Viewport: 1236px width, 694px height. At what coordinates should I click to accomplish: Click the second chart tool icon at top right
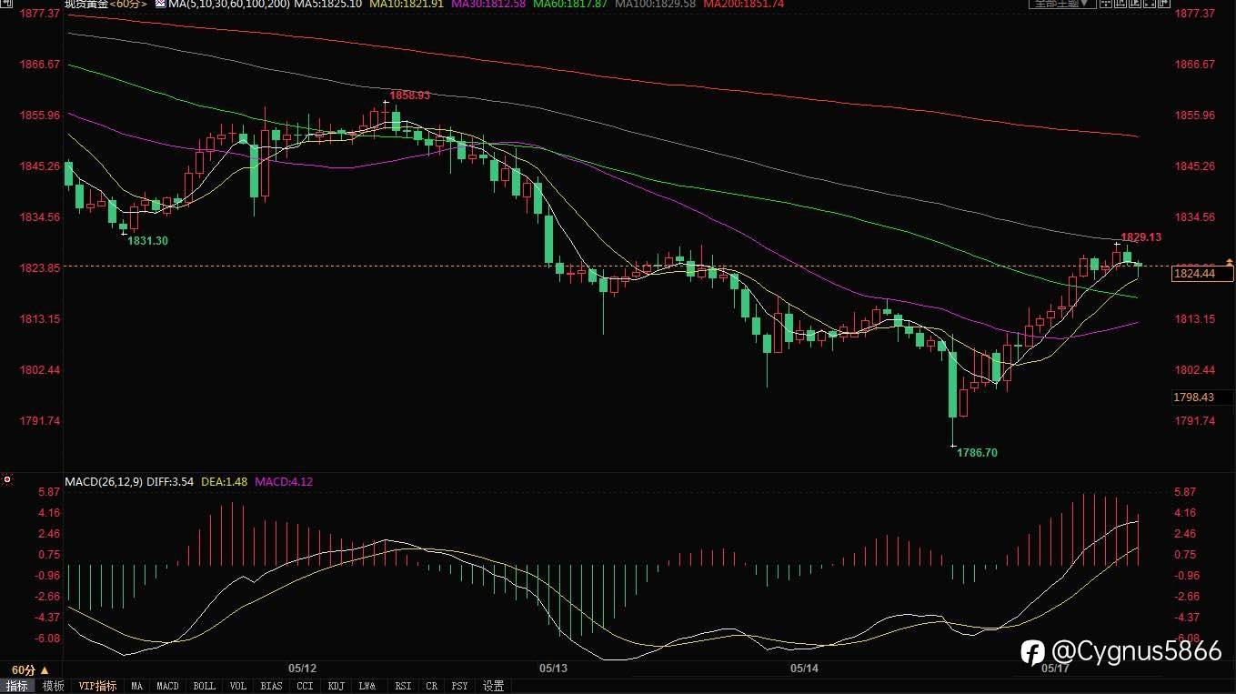(x=1120, y=4)
